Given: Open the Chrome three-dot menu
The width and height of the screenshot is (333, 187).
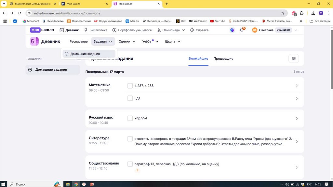Looking at the screenshot, I should point(328,13).
